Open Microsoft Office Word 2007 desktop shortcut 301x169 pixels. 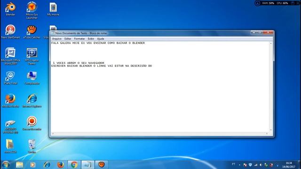[10, 56]
